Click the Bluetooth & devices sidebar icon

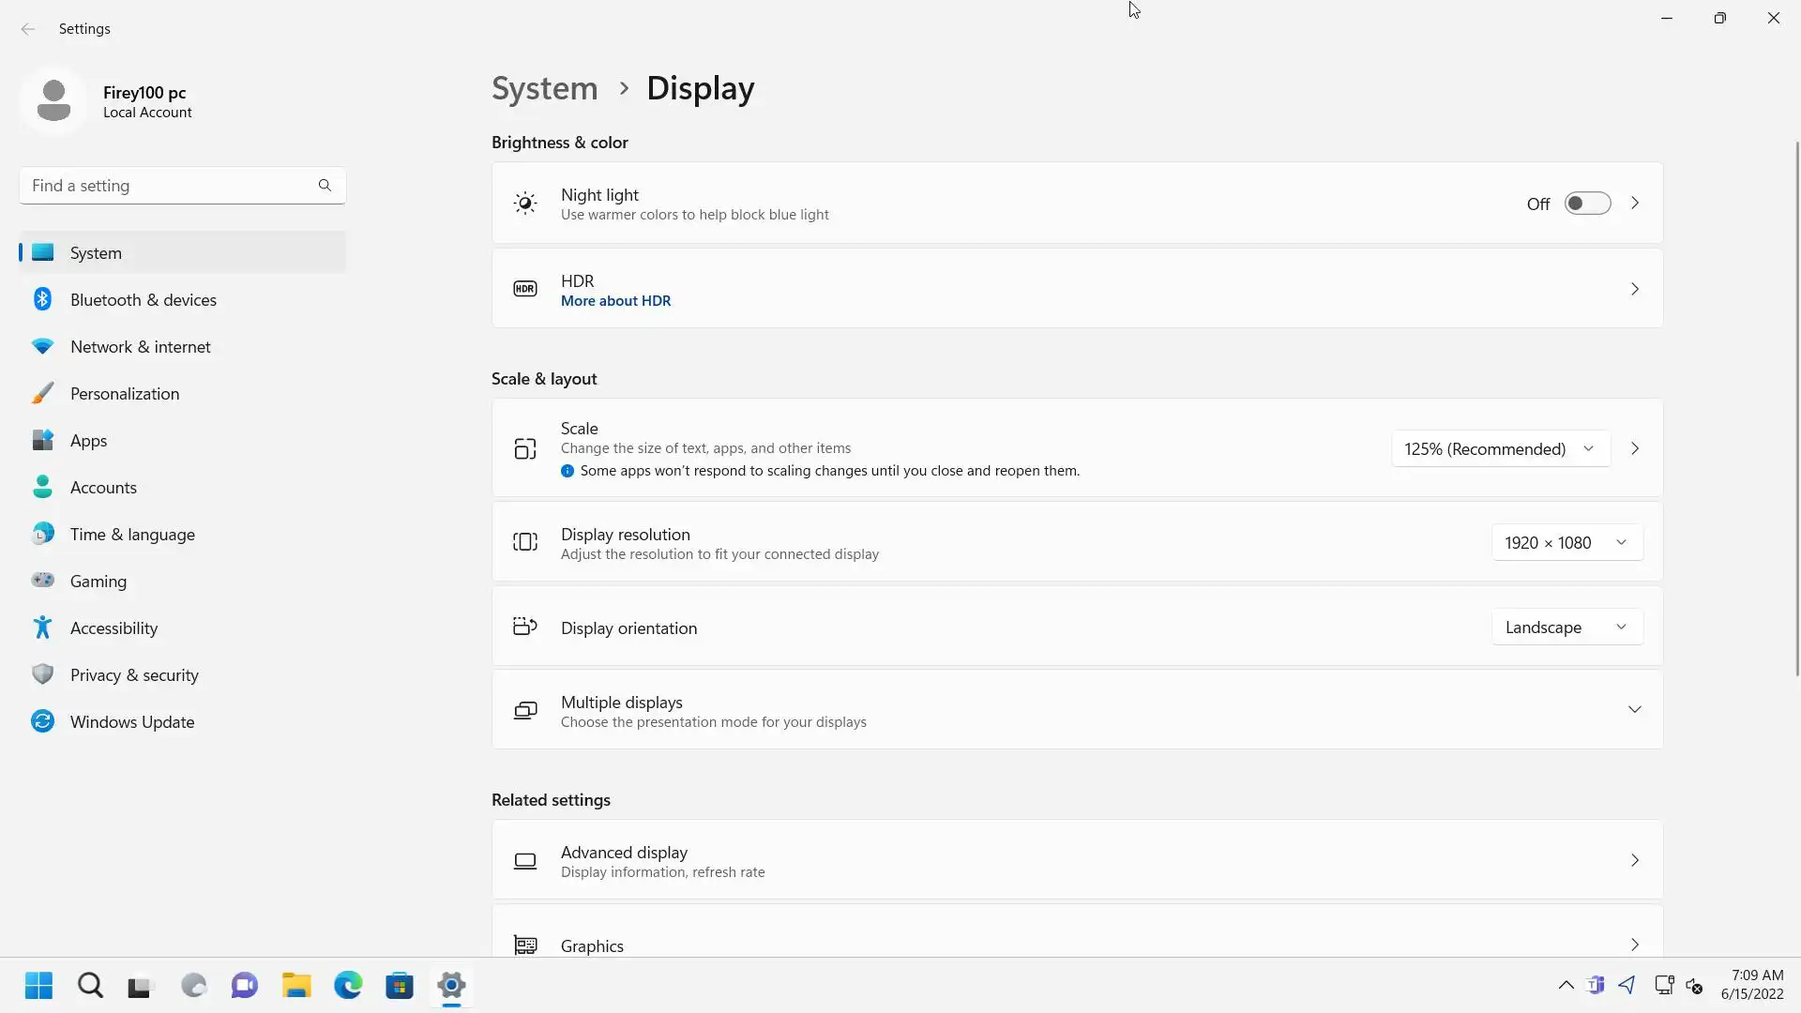tap(42, 299)
